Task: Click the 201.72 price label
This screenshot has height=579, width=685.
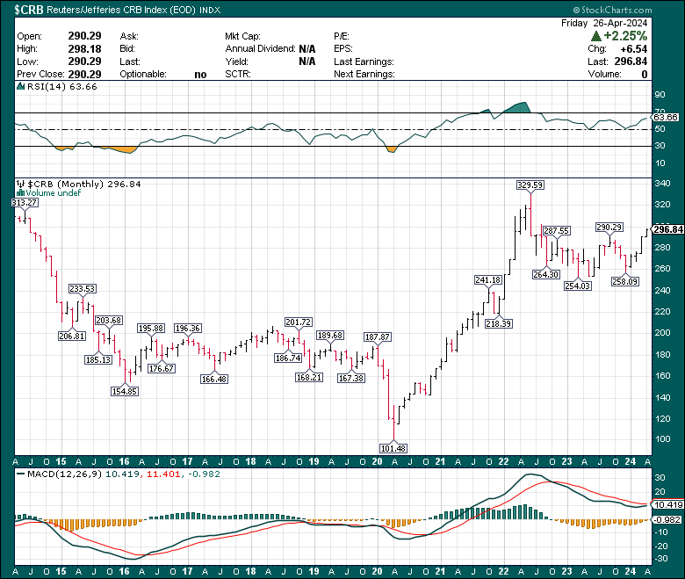Action: (x=299, y=322)
